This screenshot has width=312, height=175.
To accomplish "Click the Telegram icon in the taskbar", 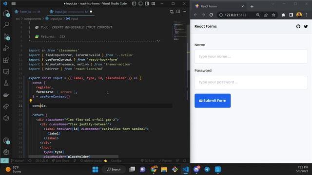I will coord(207,170).
